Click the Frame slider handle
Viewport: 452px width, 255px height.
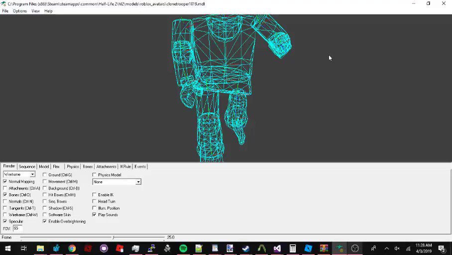click(x=113, y=238)
